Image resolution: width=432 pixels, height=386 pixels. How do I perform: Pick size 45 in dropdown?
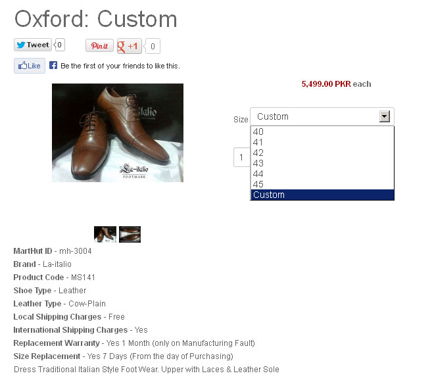[x=322, y=184]
